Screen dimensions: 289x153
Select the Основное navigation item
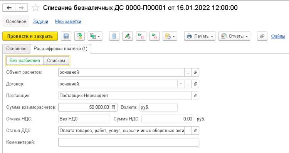[16, 22]
